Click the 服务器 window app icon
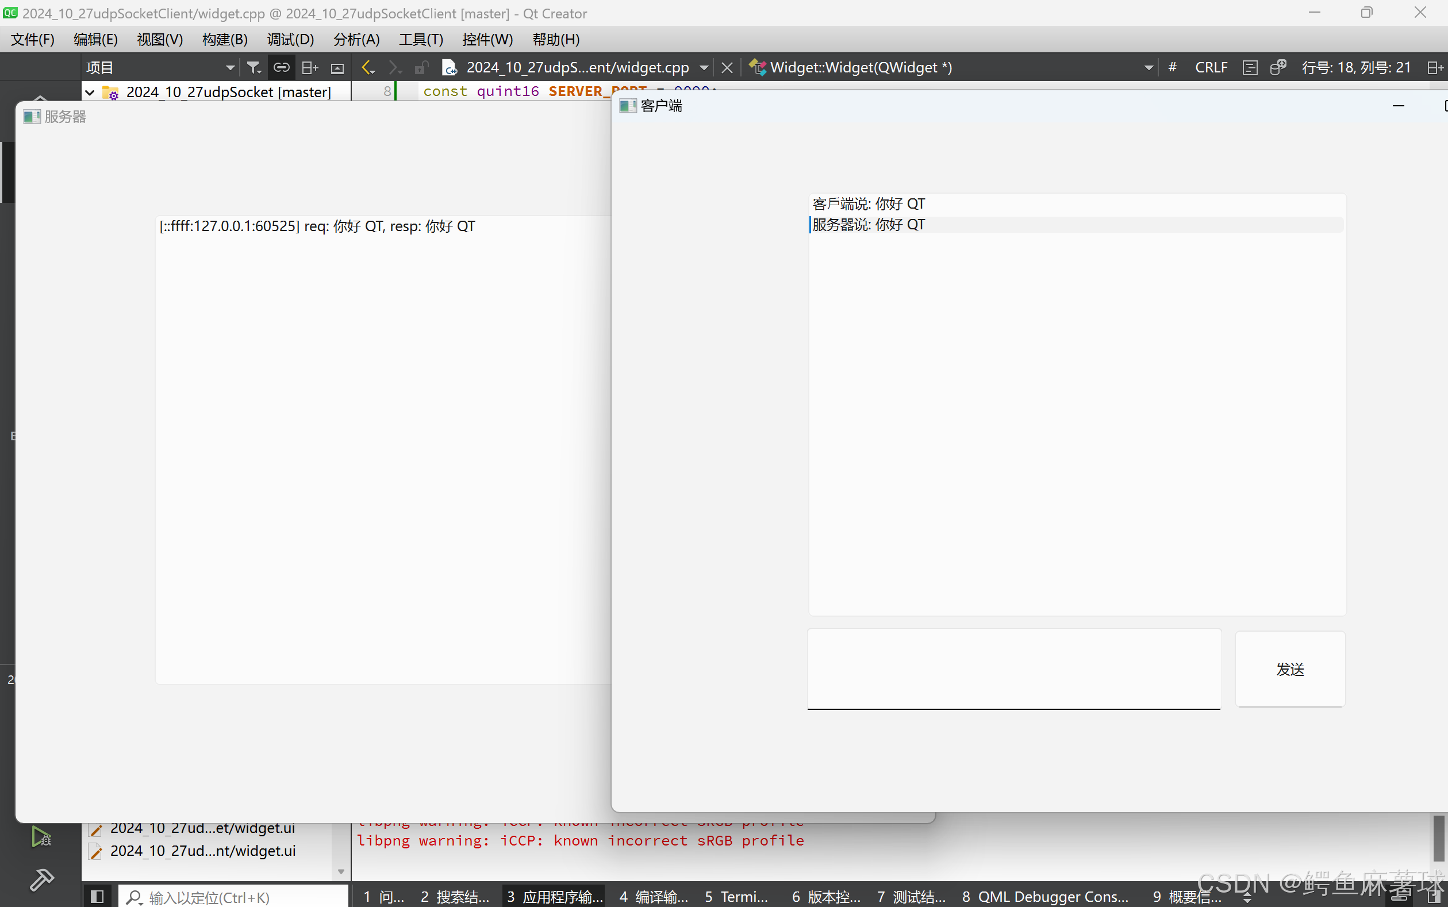 point(31,116)
